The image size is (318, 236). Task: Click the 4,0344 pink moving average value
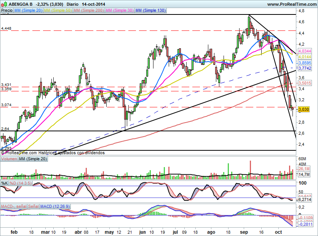(x=305, y=51)
